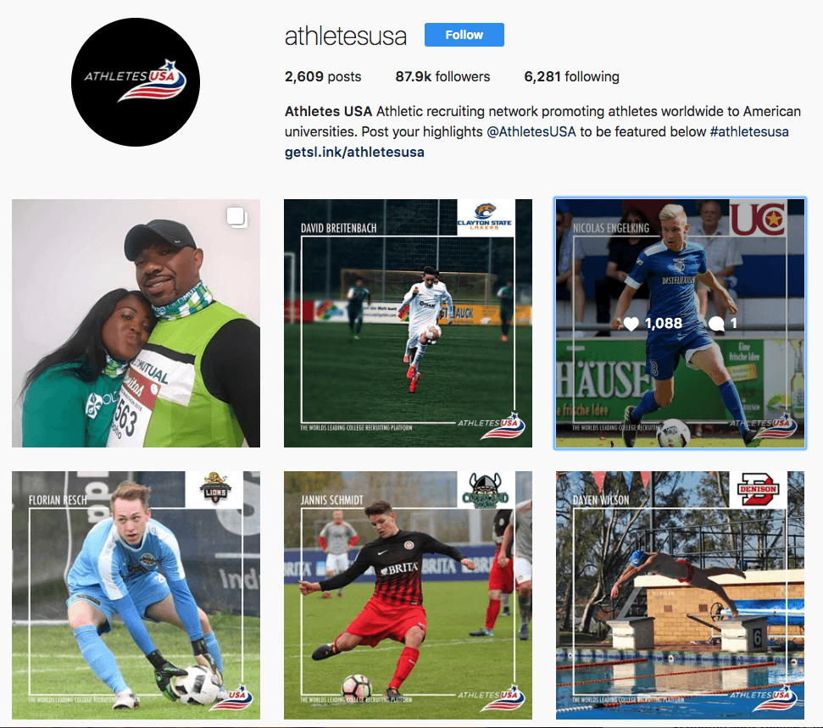The height and width of the screenshot is (728, 823).
Task: Click the UC logo on Nicolas Engelking post
Action: (x=758, y=218)
